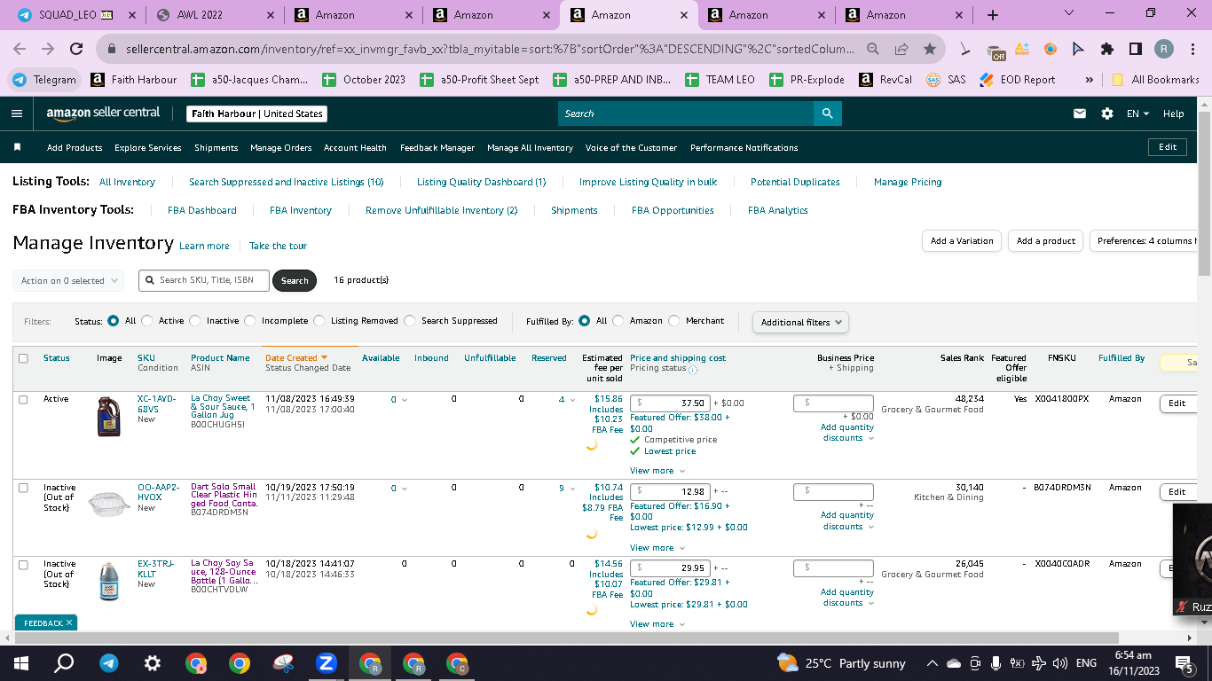Select Fulfilled By Merchant radio

click(x=674, y=321)
